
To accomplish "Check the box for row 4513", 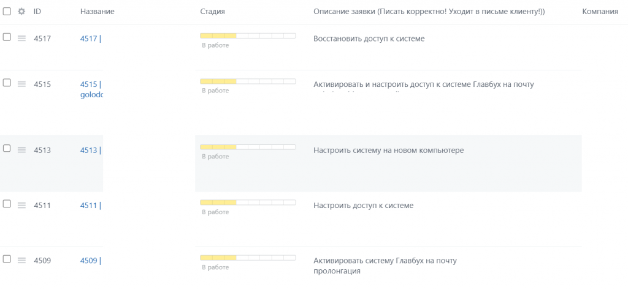I will [x=7, y=148].
